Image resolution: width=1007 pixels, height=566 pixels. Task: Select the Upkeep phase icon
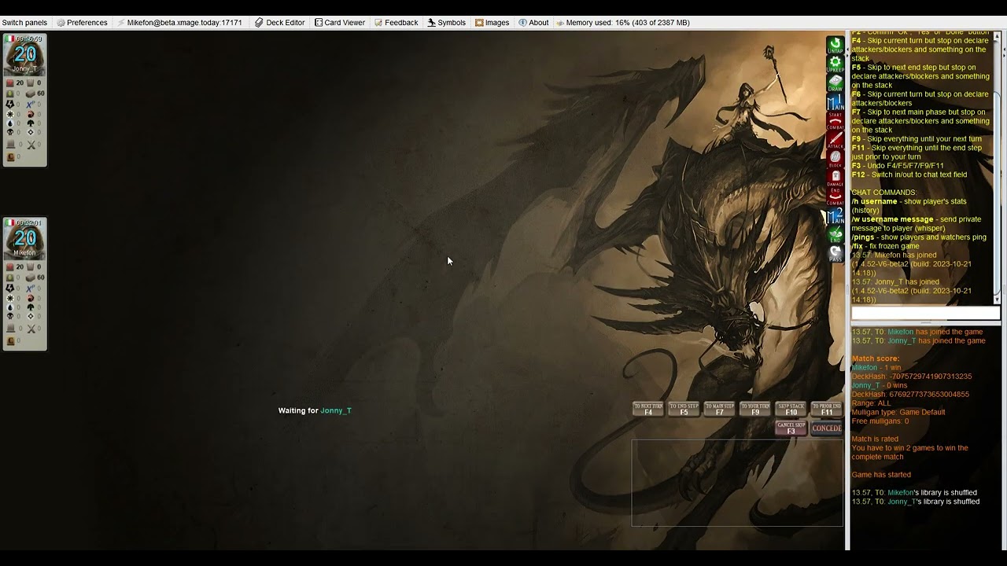pos(835,64)
